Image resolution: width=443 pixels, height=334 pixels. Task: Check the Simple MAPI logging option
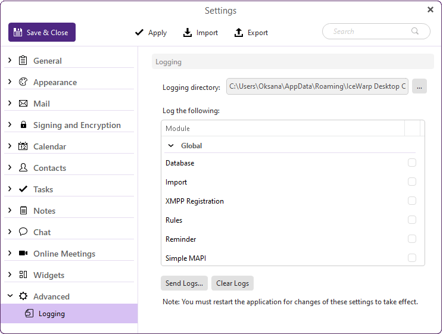[x=411, y=258]
